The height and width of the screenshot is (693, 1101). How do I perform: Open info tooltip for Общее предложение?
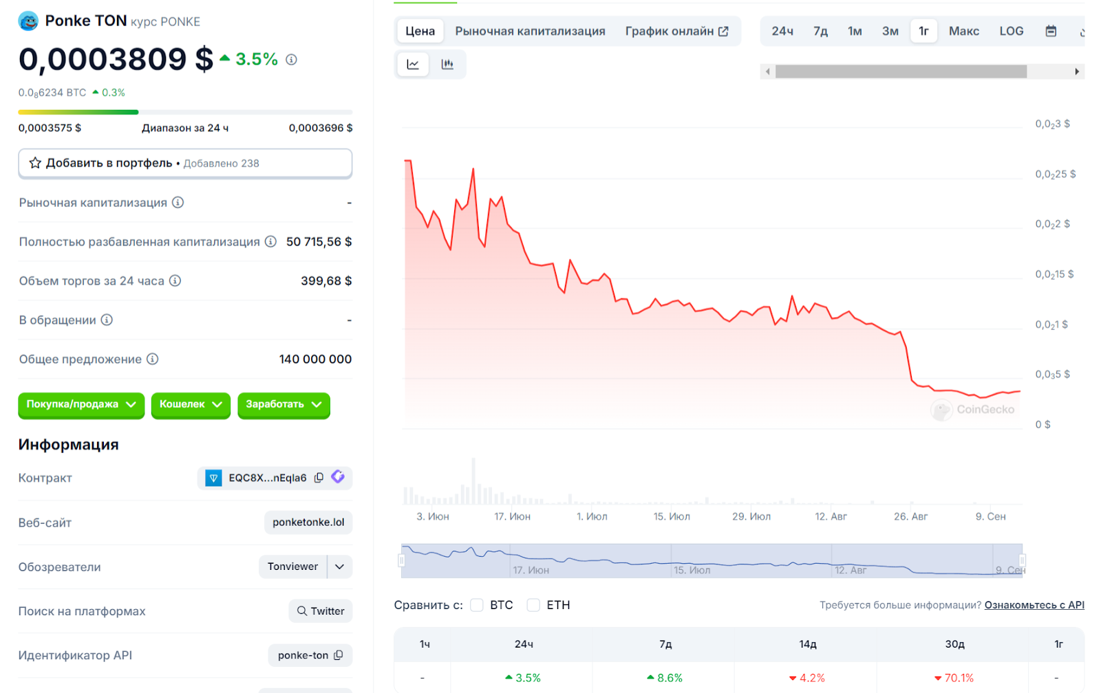153,359
